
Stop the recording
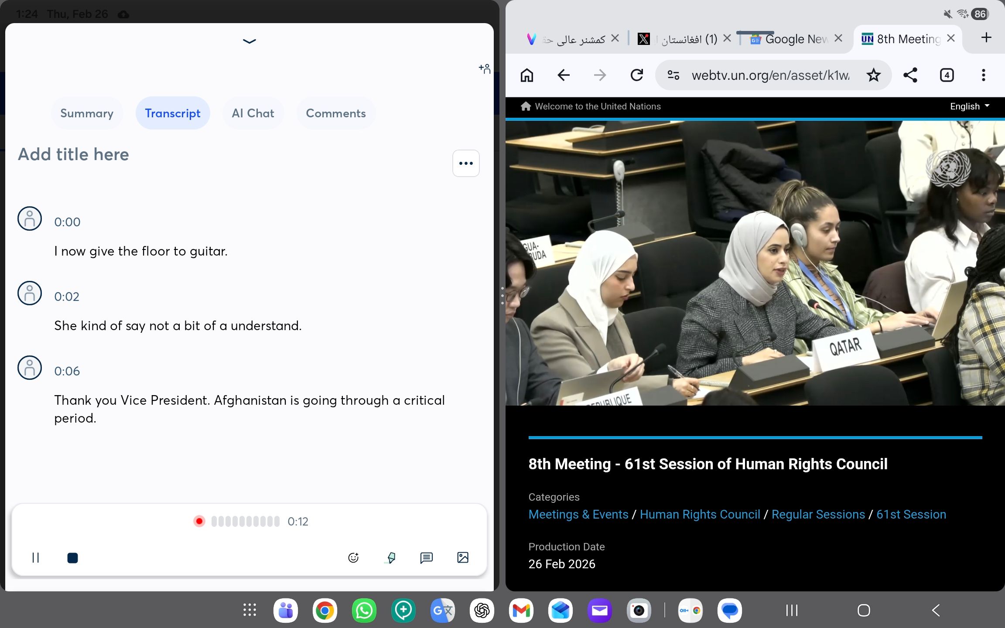point(72,558)
